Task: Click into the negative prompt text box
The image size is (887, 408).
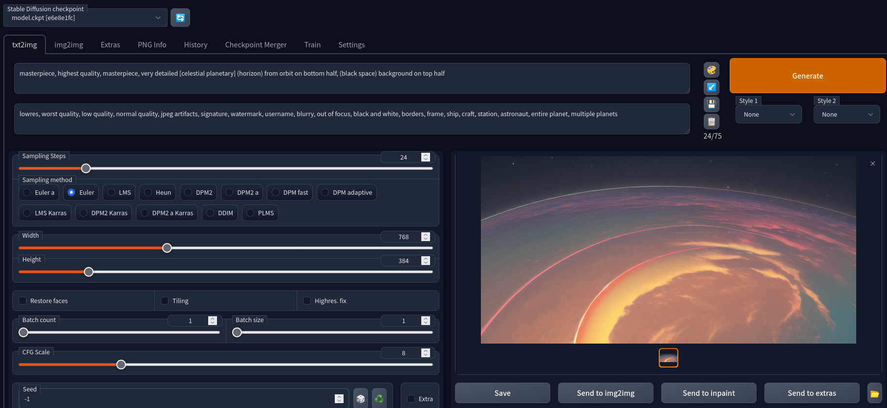Action: pyautogui.click(x=352, y=119)
